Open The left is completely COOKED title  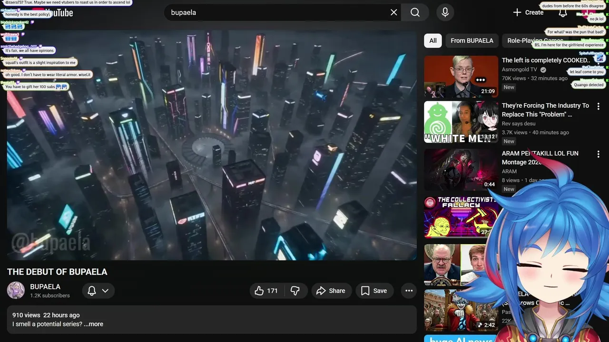click(x=546, y=60)
